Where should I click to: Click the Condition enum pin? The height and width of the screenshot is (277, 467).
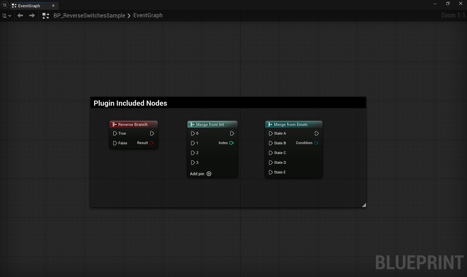point(316,143)
